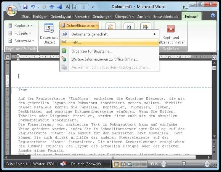Click the word Test in the document
The image size is (221, 172).
pyautogui.click(x=22, y=90)
